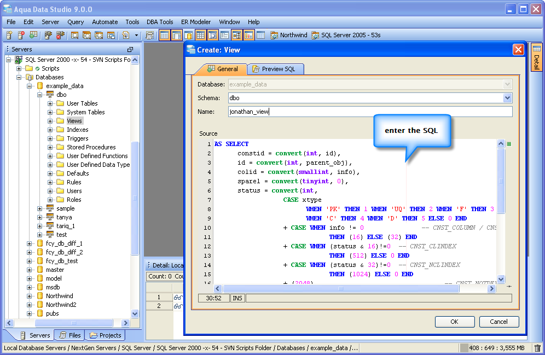Click the SQL Server 2005 connection shortcut
This screenshot has width=545, height=355.
(x=346, y=35)
